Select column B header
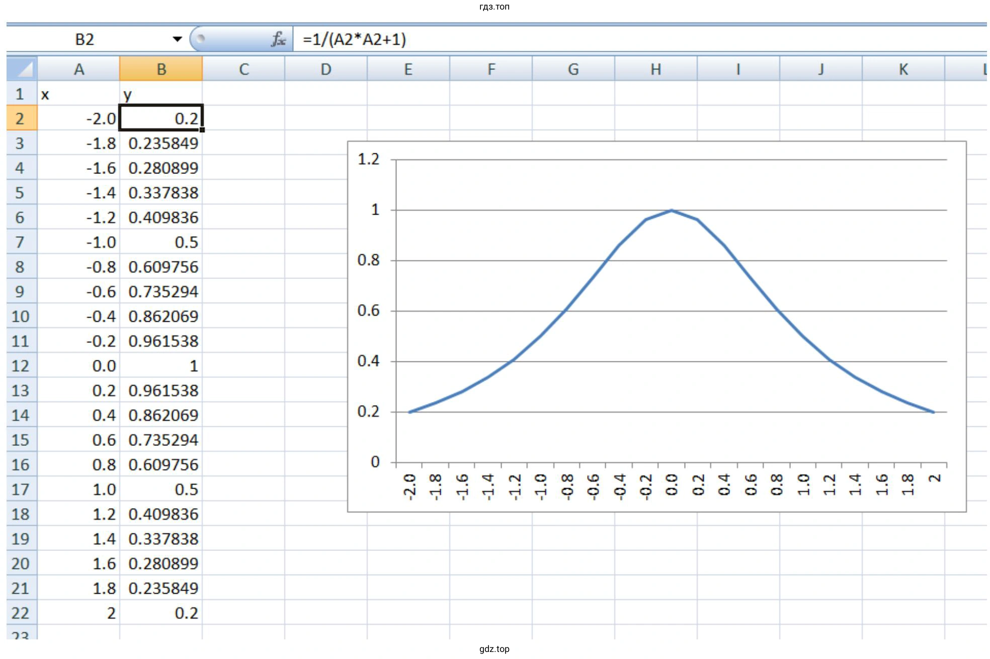 [x=161, y=69]
